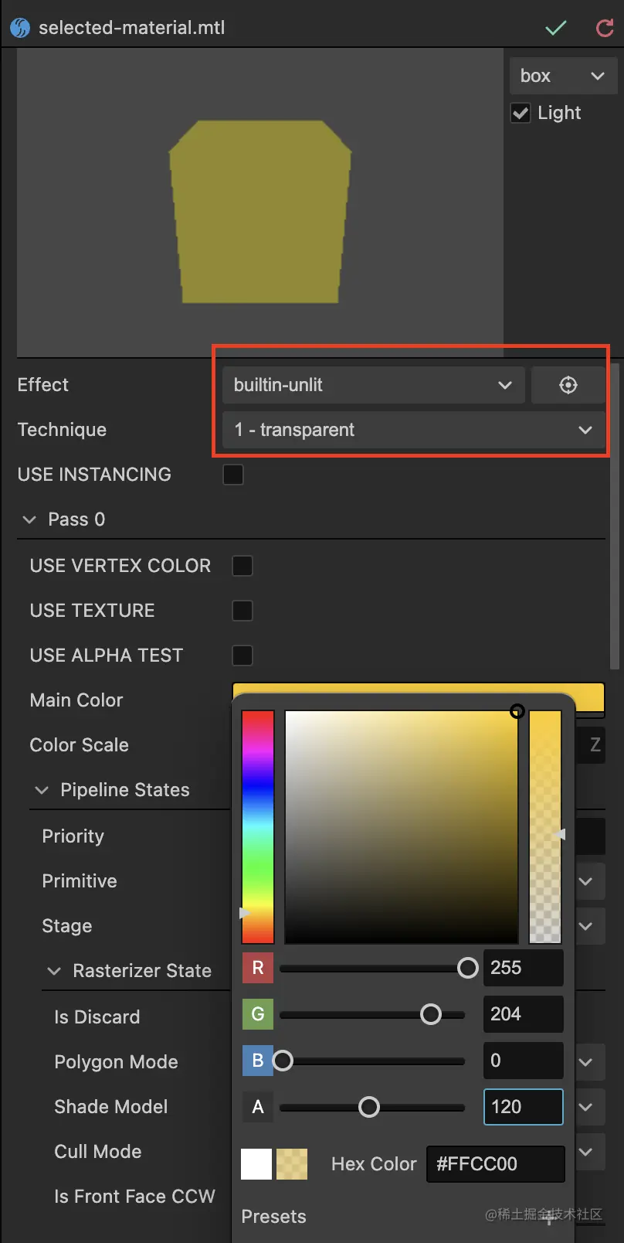Click the B value field 0
Screen dimensions: 624x1243
click(524, 1061)
